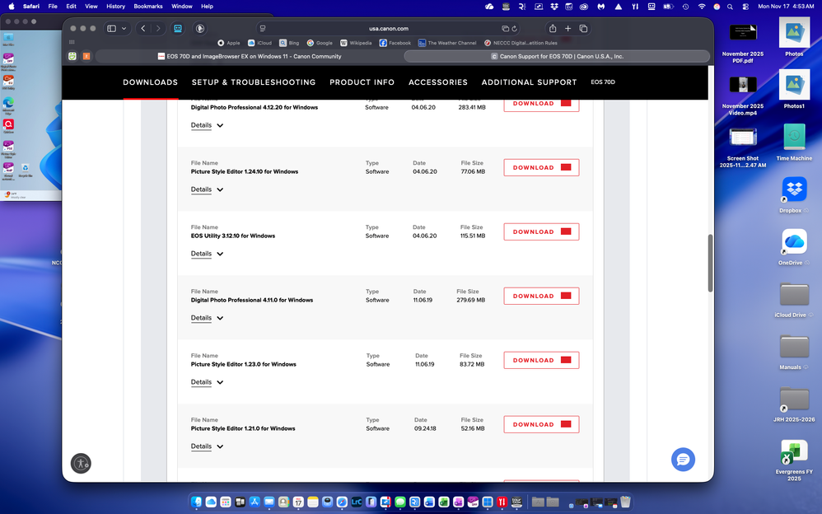Screen dimensions: 822x514
Task: Click the back navigation arrow in Safari
Action: [142, 27]
